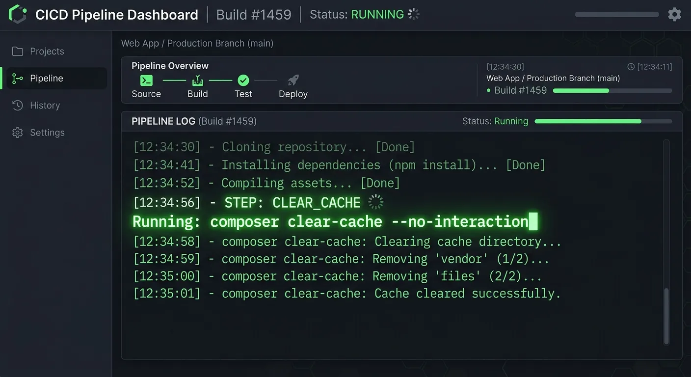Click the 'Cache cleared successfully.' log line
Viewport: 691px width, 377px height.
347,294
